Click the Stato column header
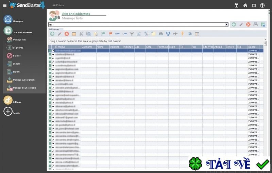This screenshot has width=272, height=173. pos(174,47)
